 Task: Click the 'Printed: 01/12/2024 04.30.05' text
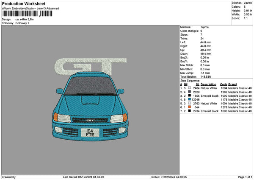coord(168,177)
